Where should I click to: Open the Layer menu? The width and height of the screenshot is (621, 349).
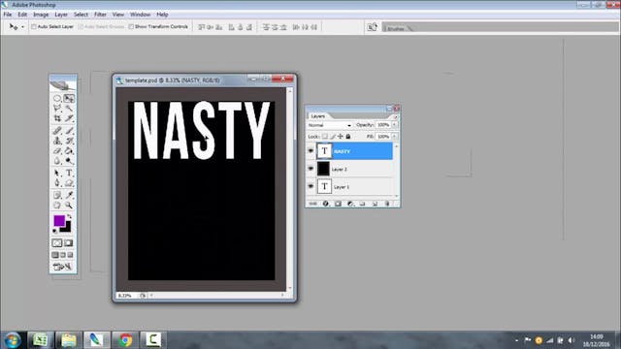coord(61,15)
